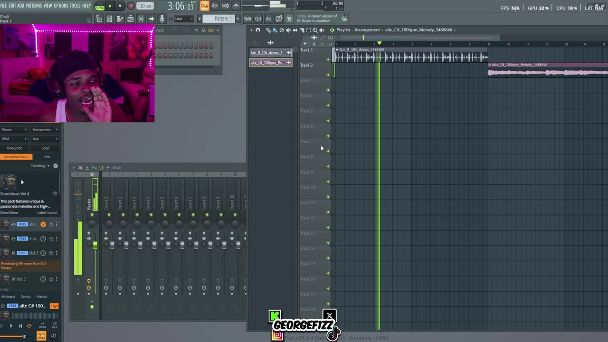
Task: Open the FILE menu
Action: (4, 6)
